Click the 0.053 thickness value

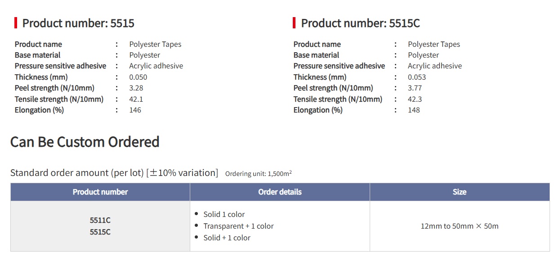[417, 77]
